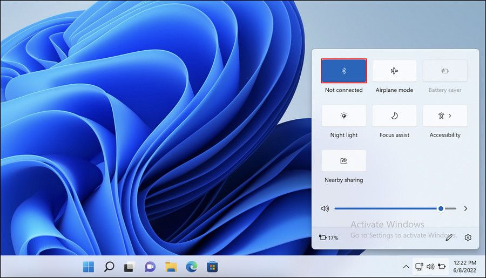Open Settings via gear icon
The height and width of the screenshot is (278, 486).
[468, 238]
